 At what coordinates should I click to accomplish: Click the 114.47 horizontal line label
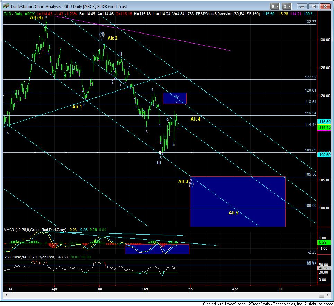click(310, 125)
